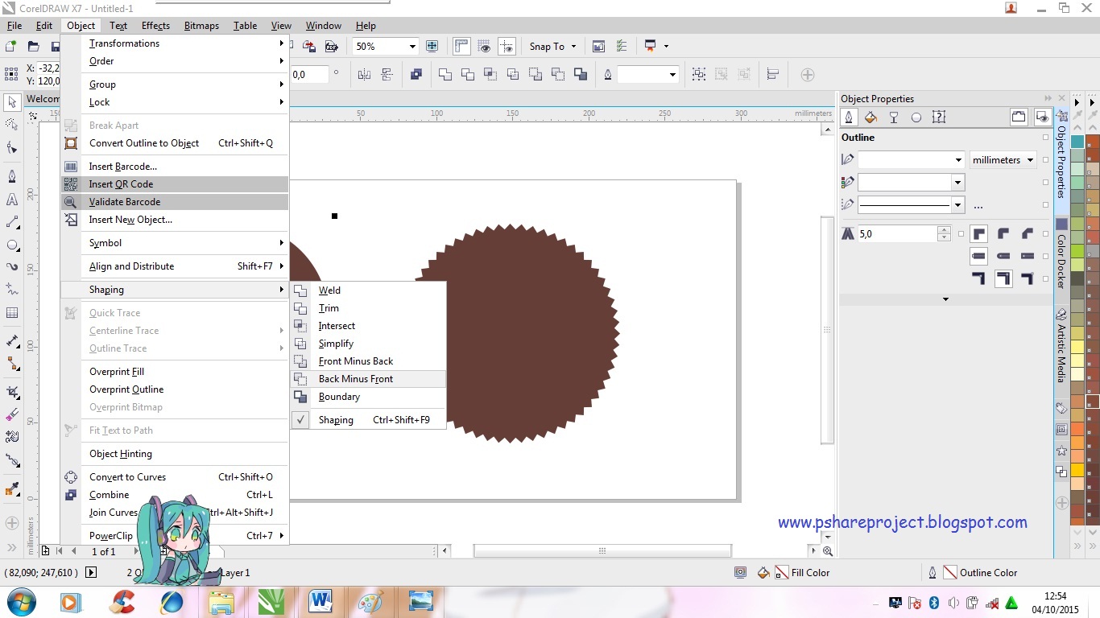1100x618 pixels.
Task: Click the Publish to PDF toolbar icon
Action: click(x=331, y=47)
